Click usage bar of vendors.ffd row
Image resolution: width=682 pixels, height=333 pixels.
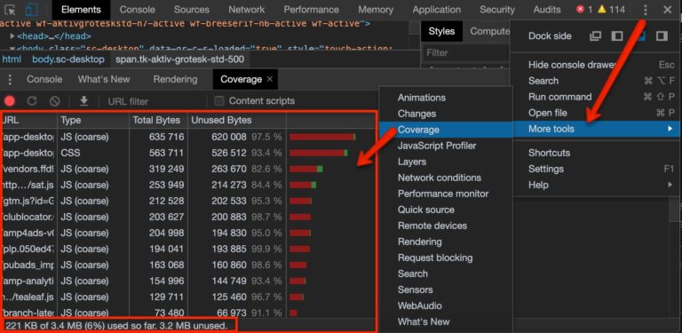(x=305, y=169)
